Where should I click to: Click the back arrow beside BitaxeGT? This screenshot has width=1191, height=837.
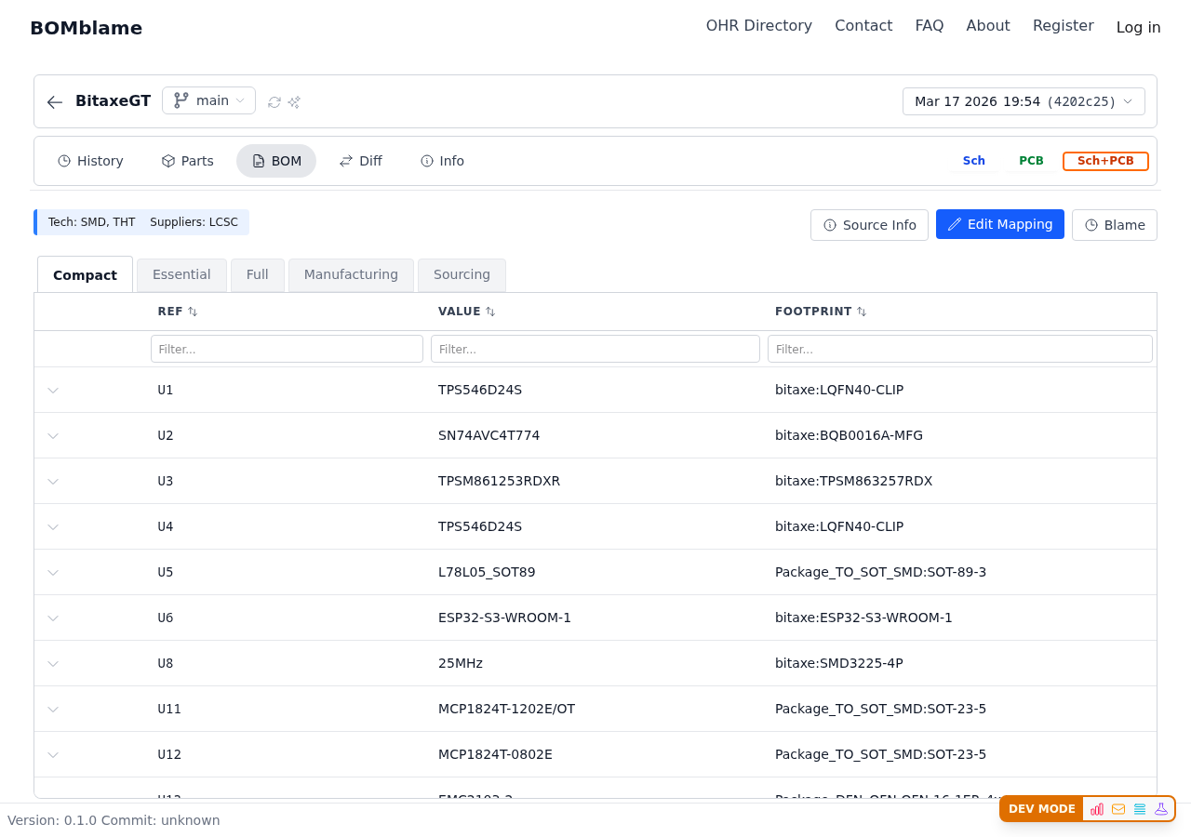(55, 101)
